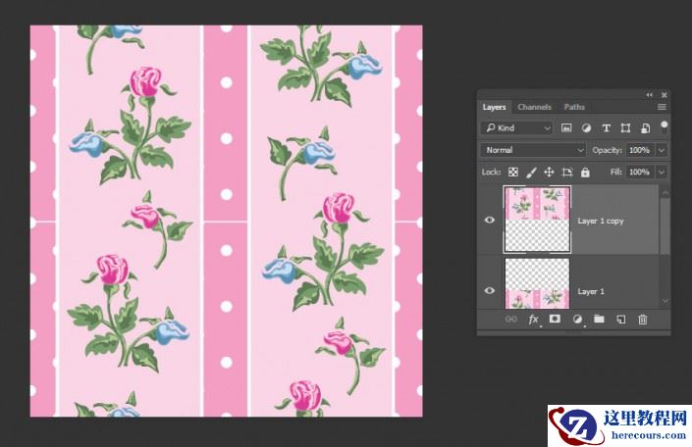Expand the Opacity slider arrow
Viewport: 692px width, 447px height.
pos(662,150)
